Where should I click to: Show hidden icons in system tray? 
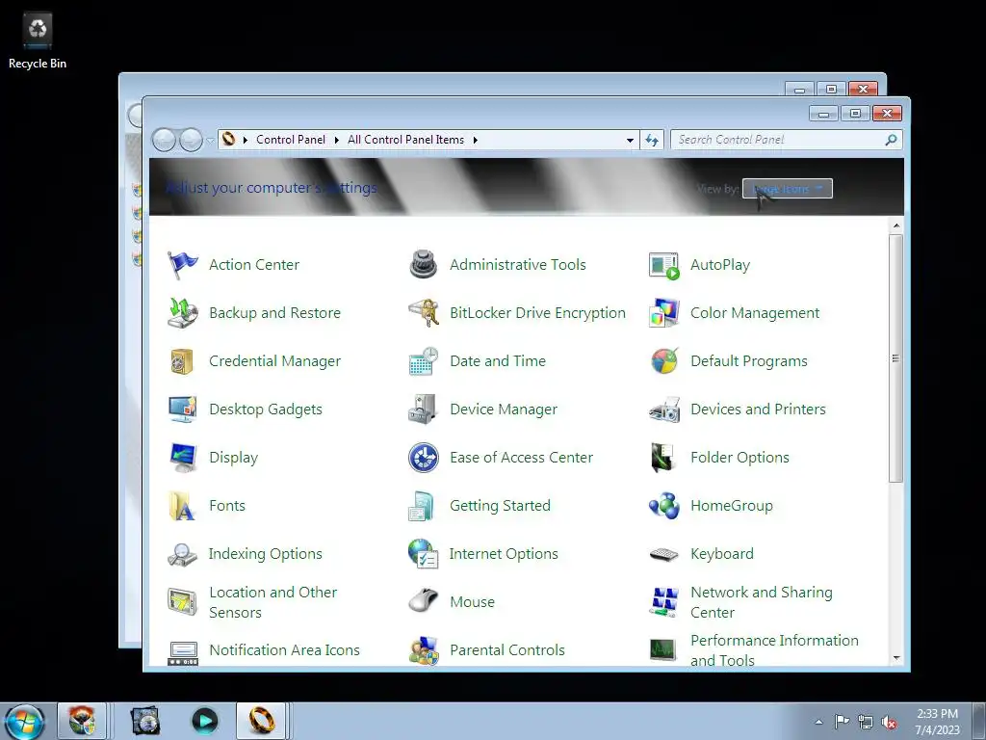point(818,722)
